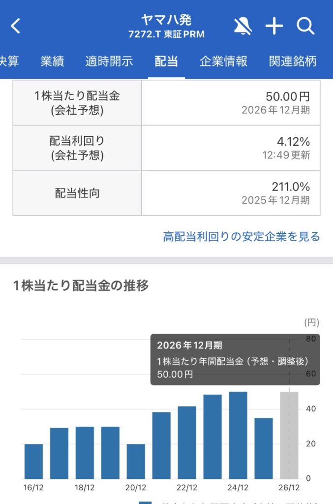Image resolution: width=333 pixels, height=504 pixels.
Task: Switch to the partially visible 決算 tab
Action: [x=9, y=62]
